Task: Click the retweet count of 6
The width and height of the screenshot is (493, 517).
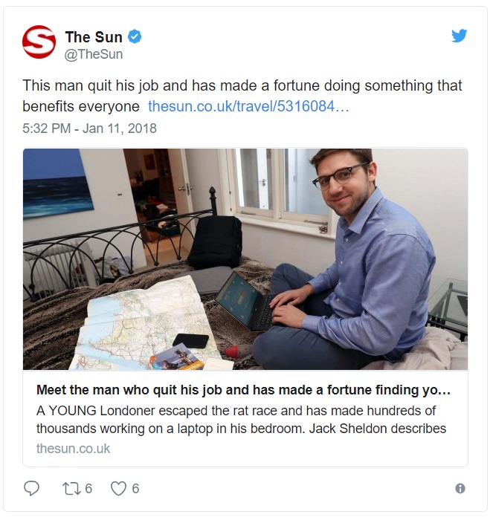Action: pyautogui.click(x=88, y=488)
